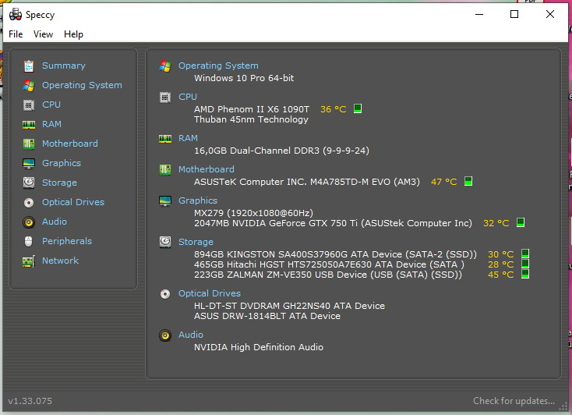Click the Motherboard icon in main panel
The width and height of the screenshot is (572, 415).
click(x=165, y=170)
